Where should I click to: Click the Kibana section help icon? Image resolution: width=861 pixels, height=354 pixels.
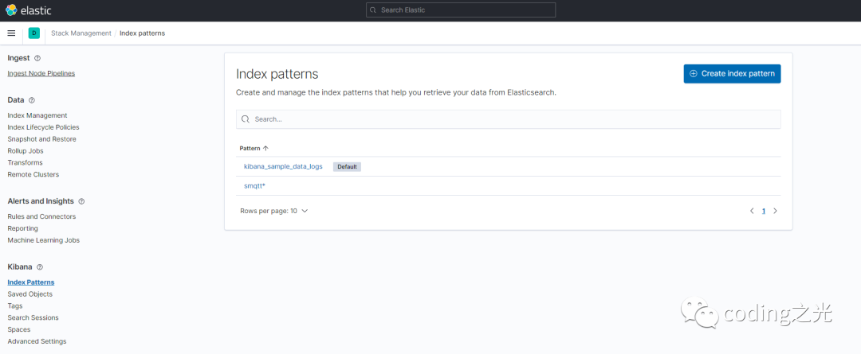[x=40, y=267]
